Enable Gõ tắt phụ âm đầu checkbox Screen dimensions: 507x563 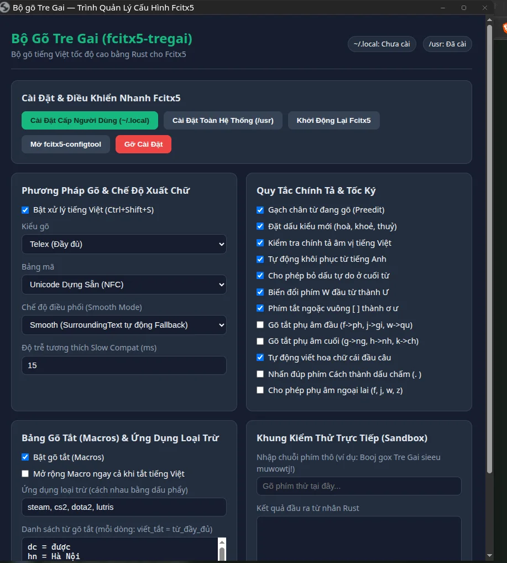(260, 325)
